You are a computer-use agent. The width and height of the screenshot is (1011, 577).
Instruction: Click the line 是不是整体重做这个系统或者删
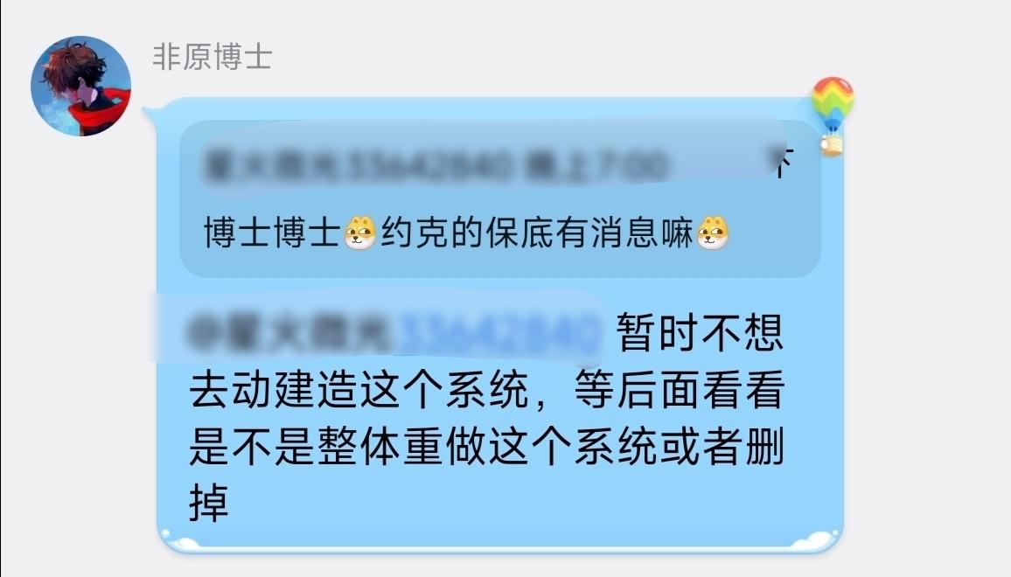[x=487, y=446]
